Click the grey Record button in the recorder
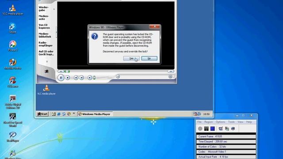The image size is (283, 159). click(x=200, y=129)
